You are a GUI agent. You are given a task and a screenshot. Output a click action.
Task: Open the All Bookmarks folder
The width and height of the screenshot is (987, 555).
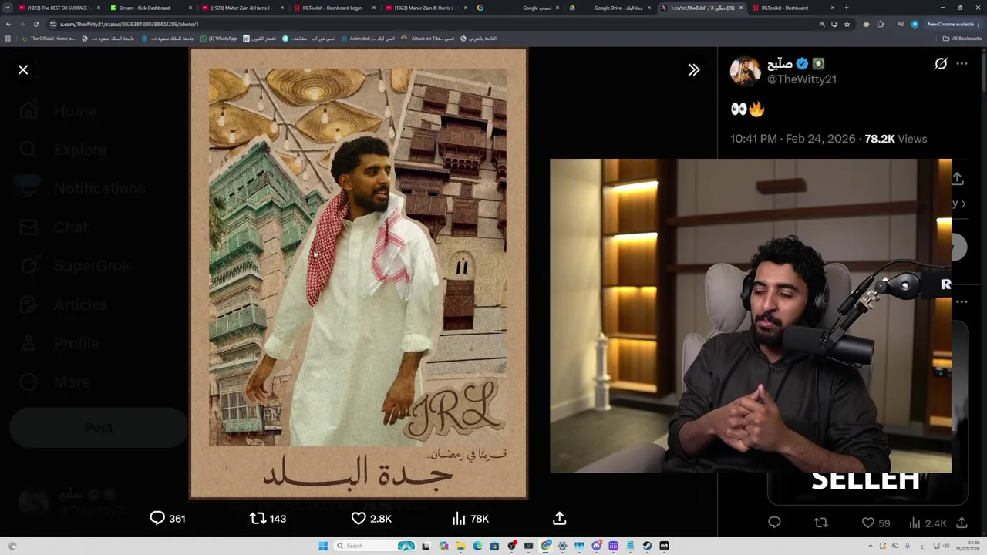tap(962, 39)
